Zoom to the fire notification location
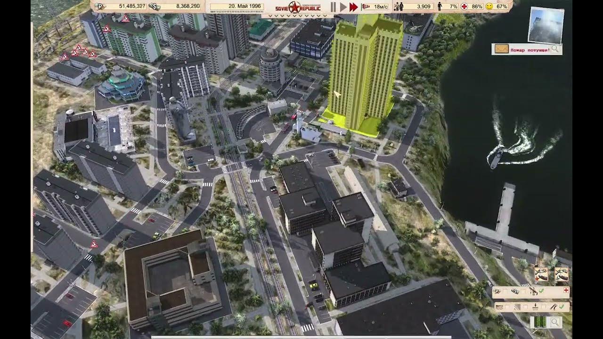The height and width of the screenshot is (339, 603). (x=555, y=49)
